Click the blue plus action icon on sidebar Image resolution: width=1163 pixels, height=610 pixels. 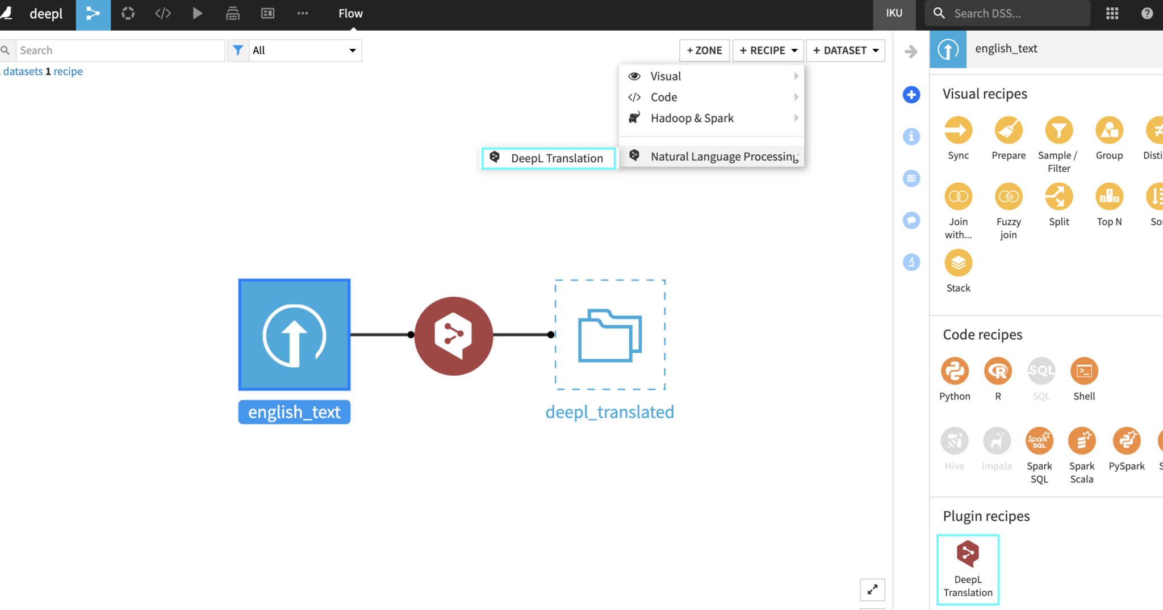(x=912, y=95)
